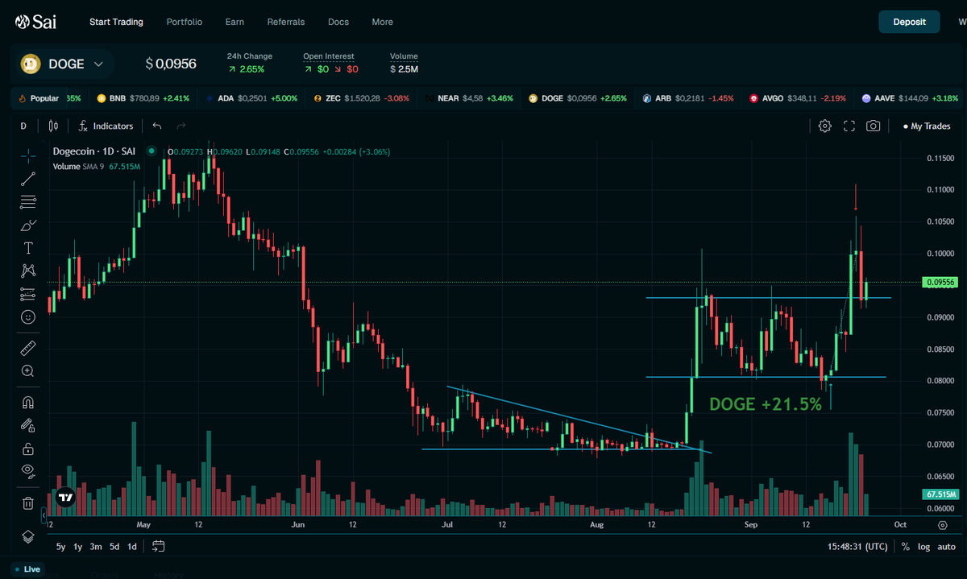
Task: Set chart range to 3m
Action: pyautogui.click(x=96, y=547)
